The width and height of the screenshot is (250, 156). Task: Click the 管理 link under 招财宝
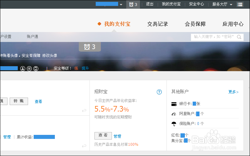pyautogui.click(x=117, y=136)
